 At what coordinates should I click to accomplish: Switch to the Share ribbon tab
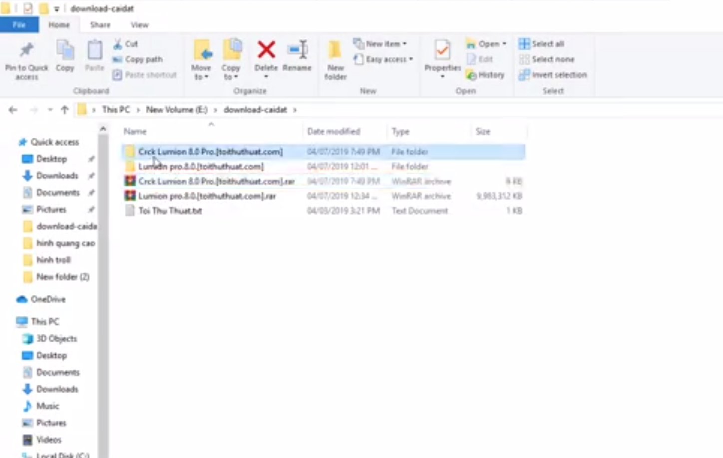pyautogui.click(x=100, y=25)
